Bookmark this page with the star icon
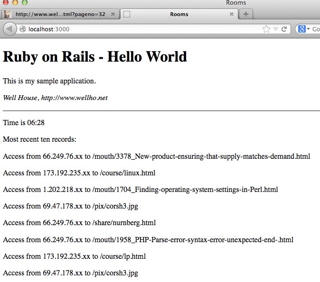320x282 pixels. [266, 29]
